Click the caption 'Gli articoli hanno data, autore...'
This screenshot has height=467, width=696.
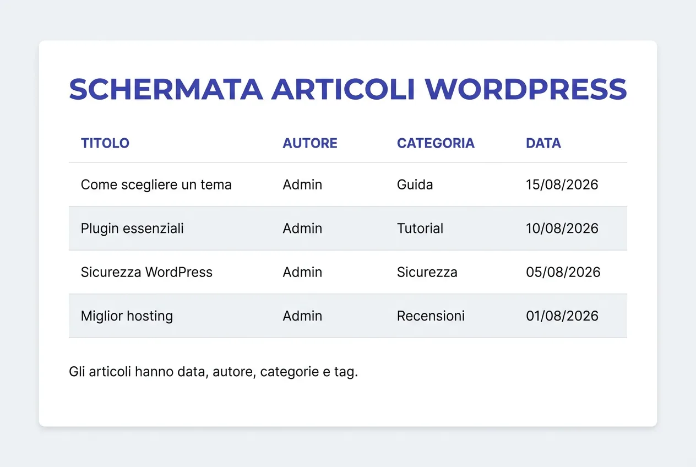point(214,372)
